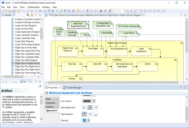Open the New dropdown arrow in toolbar

coord(6,11)
